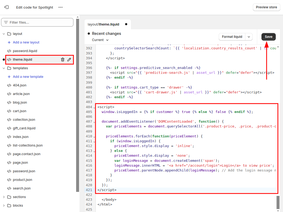Image resolution: width=283 pixels, height=212 pixels.
Task: Open the three-dot more actions menu
Action: [61, 7]
